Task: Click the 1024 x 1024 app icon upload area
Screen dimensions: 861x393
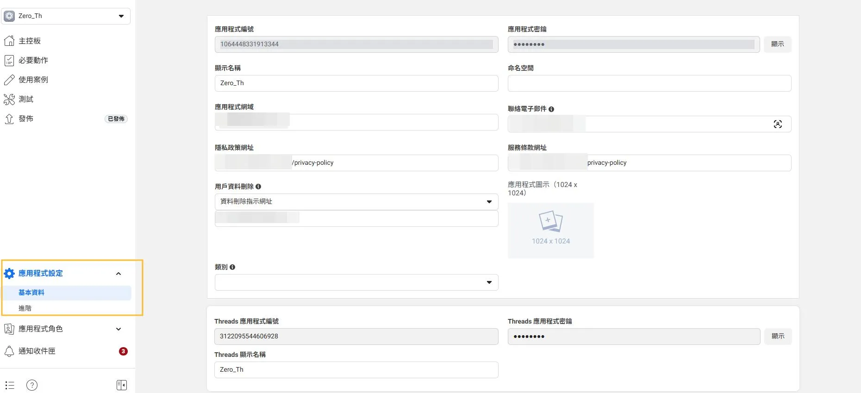Action: click(550, 230)
